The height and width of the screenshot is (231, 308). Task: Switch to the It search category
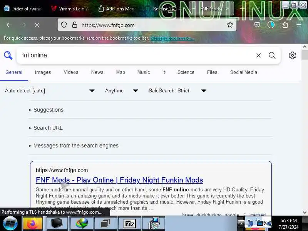point(164,72)
